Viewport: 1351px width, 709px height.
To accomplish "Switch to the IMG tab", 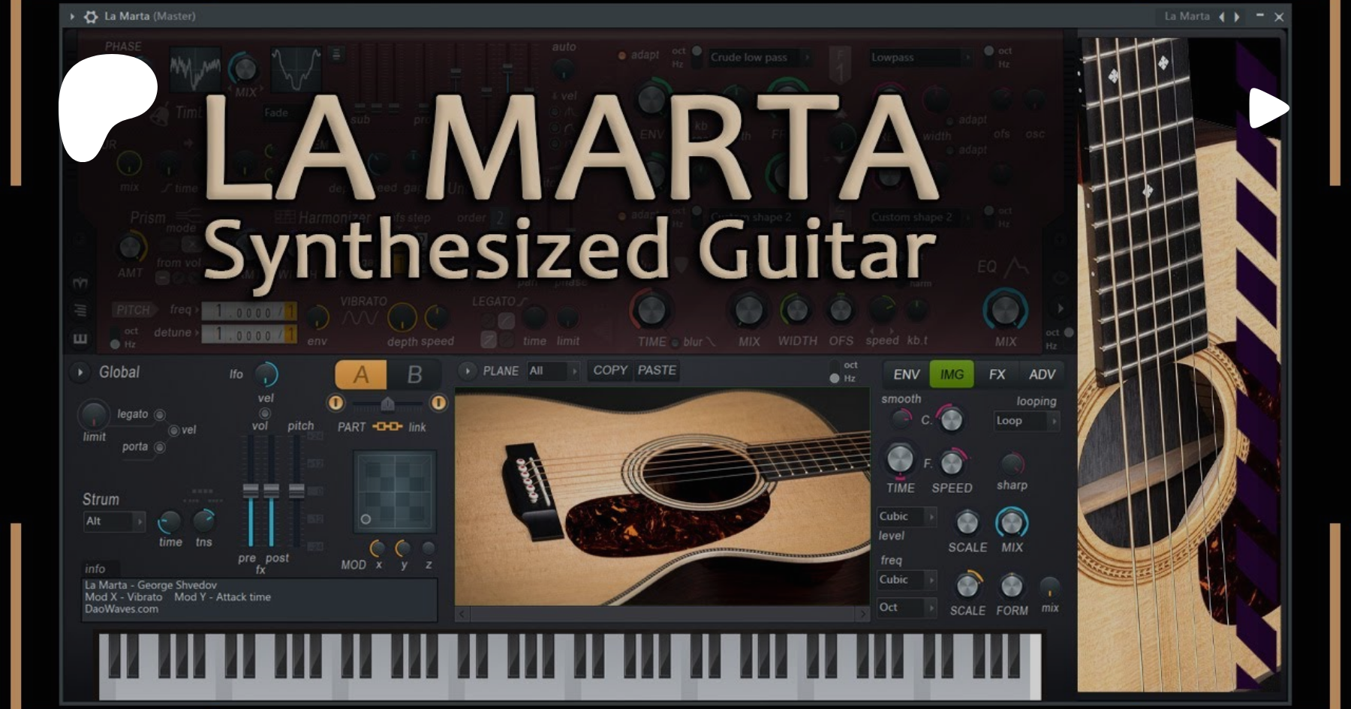I will point(952,374).
